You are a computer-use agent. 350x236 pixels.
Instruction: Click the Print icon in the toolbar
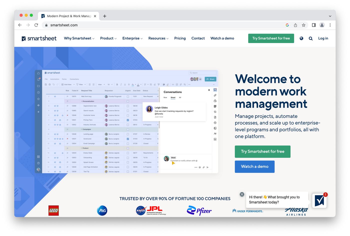tap(49, 85)
